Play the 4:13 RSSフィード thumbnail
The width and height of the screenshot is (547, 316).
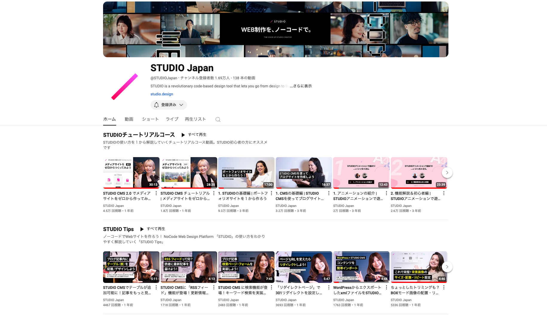click(189, 267)
